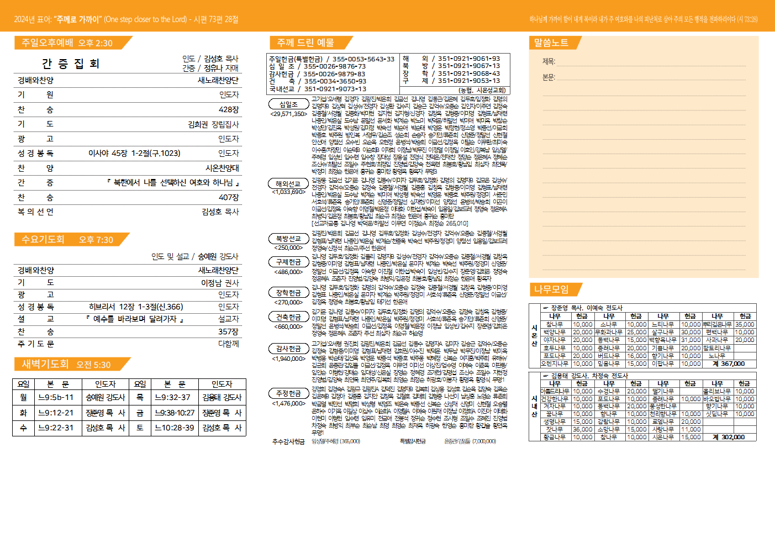The image size is (775, 548).
Task: Click '뿌리깊은나무' in the 시온산 table
Action: (717, 324)
